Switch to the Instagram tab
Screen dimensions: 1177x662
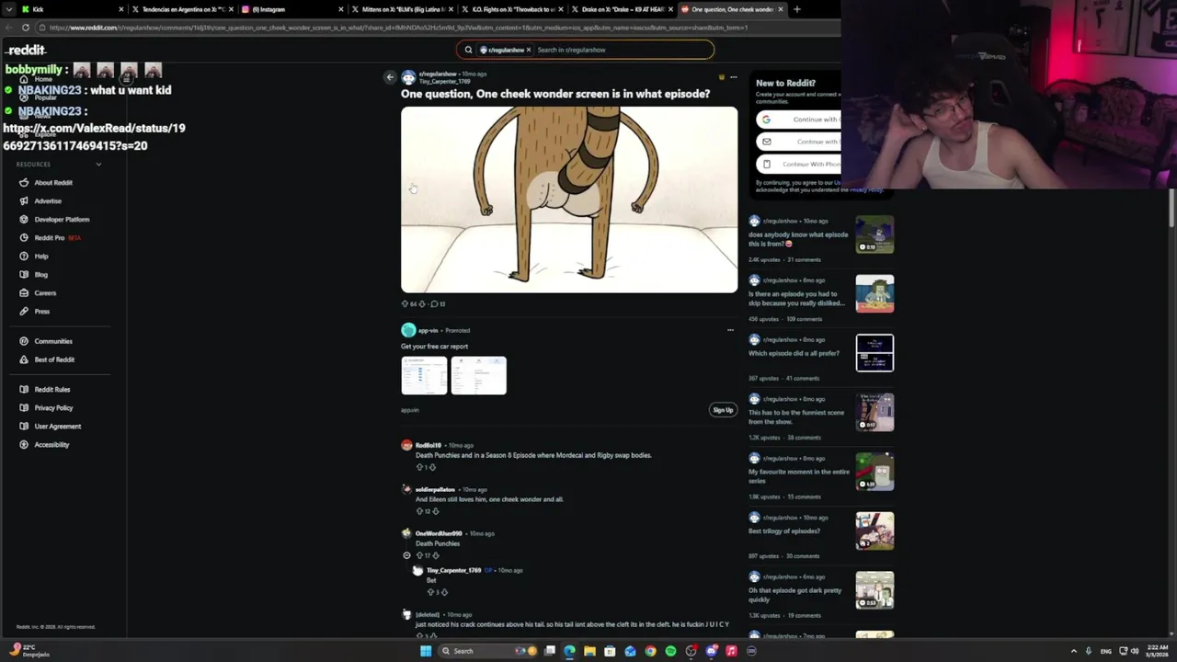point(292,9)
